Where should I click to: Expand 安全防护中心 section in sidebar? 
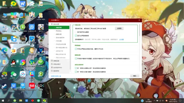coord(59,67)
